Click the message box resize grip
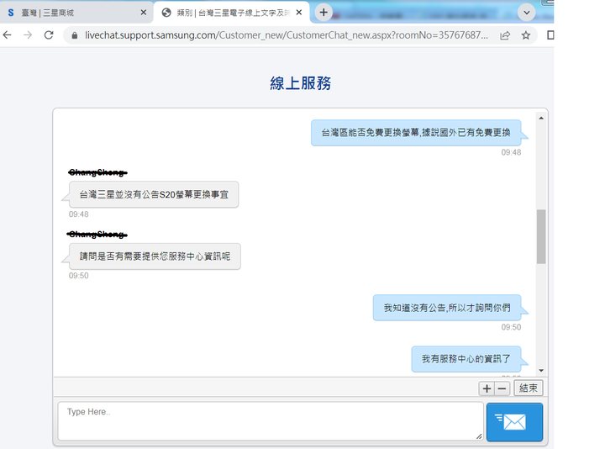605x449 pixels. 479,436
